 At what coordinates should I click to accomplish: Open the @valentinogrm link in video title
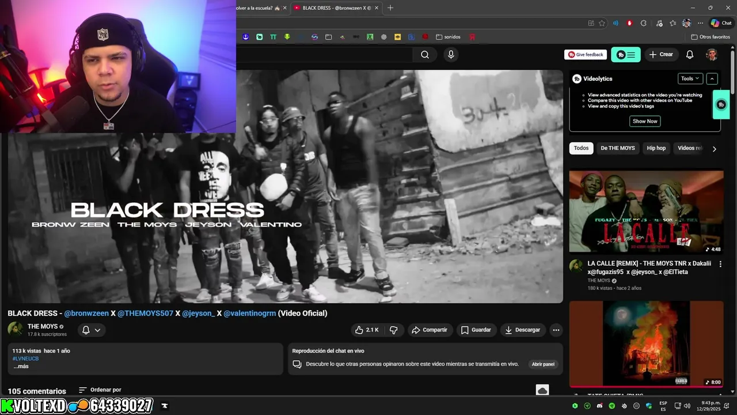coord(250,314)
